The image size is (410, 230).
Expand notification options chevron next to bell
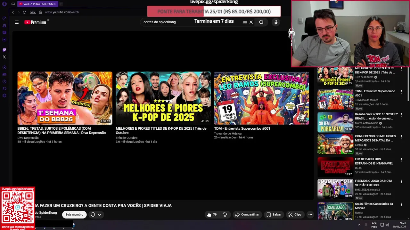coord(100,215)
